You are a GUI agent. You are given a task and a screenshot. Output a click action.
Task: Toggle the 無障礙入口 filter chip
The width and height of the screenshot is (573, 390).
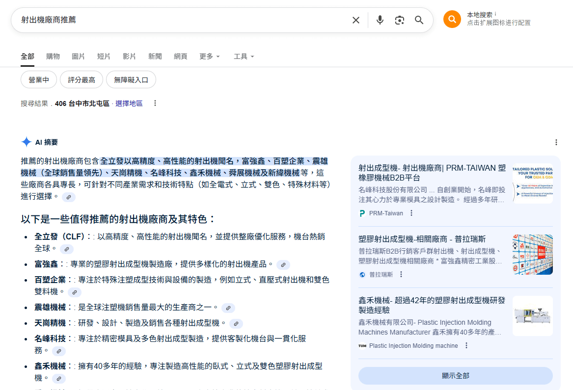coord(131,79)
